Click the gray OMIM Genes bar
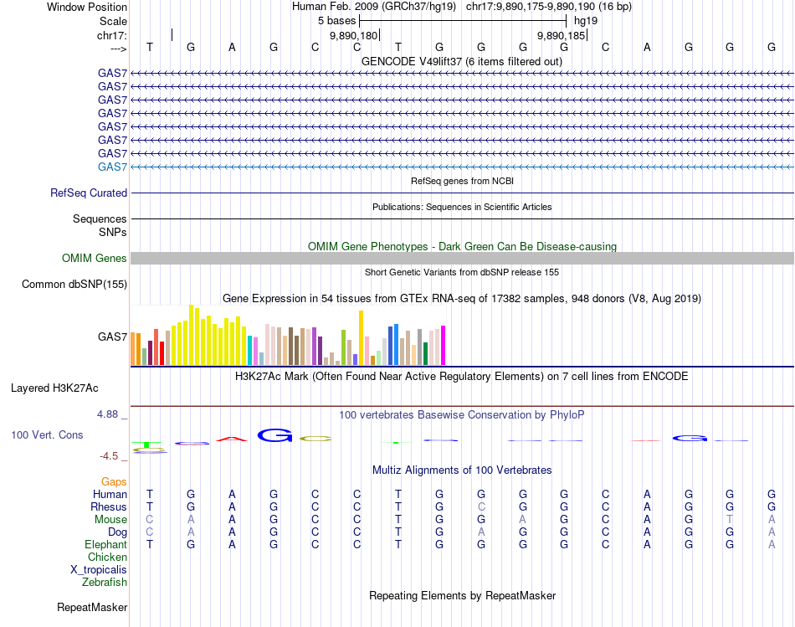Viewport: 795px width, 627px height. [x=462, y=258]
